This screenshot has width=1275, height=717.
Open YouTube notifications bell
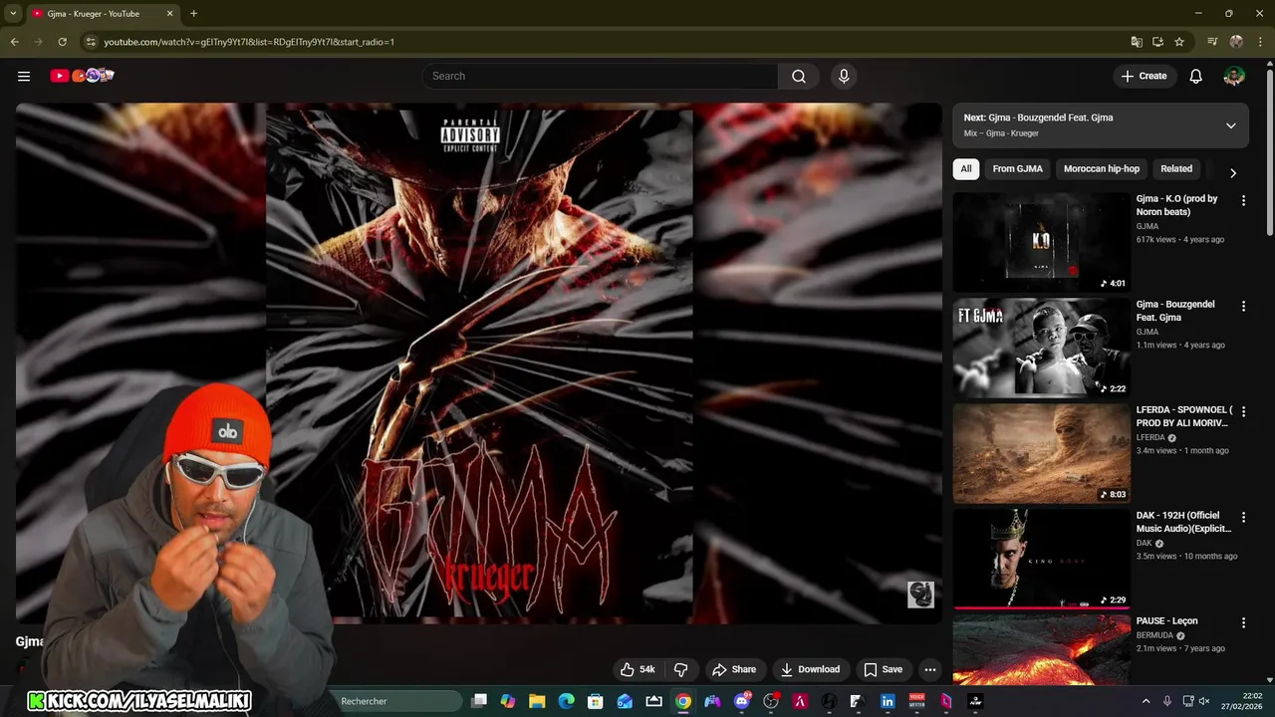pos(1196,76)
